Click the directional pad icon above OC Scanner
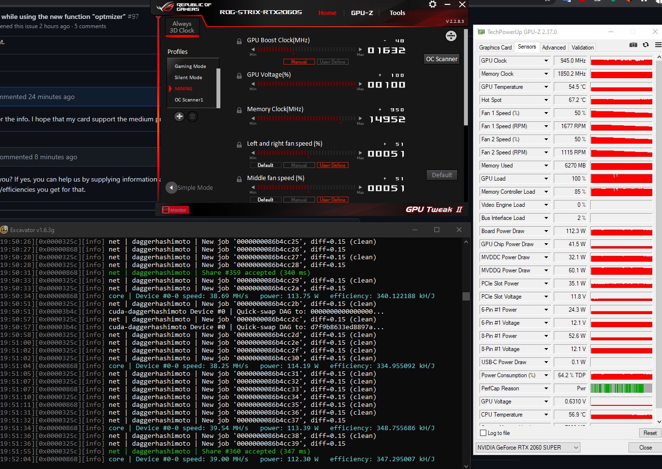 click(x=451, y=35)
